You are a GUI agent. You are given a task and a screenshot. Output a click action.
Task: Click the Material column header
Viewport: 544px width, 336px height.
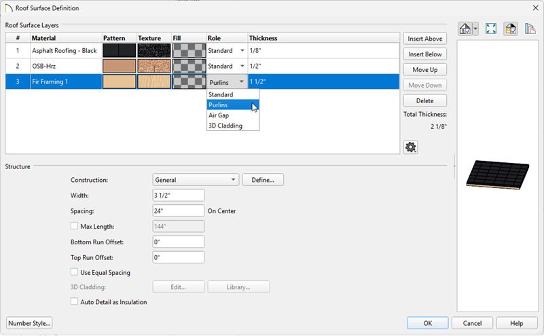click(x=66, y=38)
